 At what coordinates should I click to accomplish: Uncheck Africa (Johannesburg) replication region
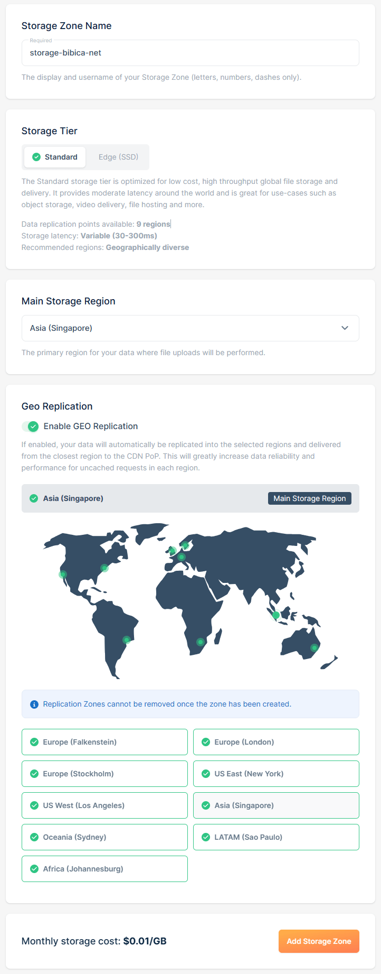click(x=104, y=869)
